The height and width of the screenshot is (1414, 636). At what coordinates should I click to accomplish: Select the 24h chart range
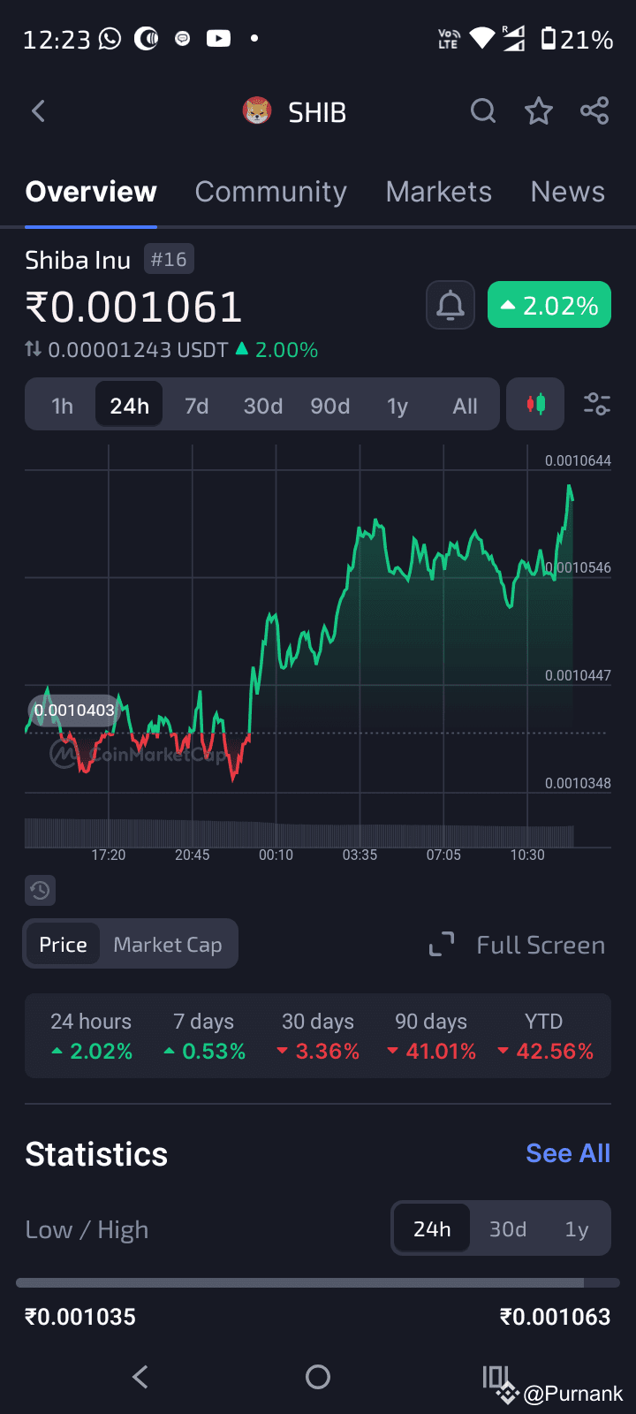(x=129, y=405)
